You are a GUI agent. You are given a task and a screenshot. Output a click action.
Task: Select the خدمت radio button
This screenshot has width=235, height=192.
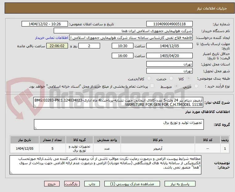point(171,78)
